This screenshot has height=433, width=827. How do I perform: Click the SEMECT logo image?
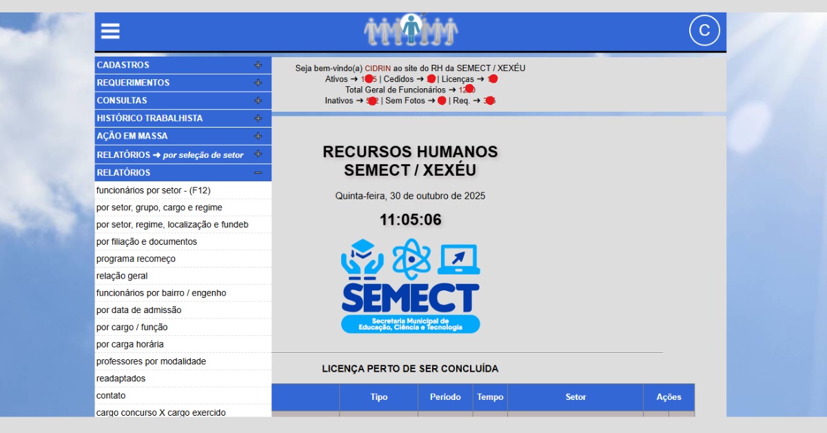tap(411, 286)
